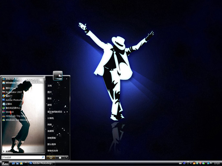Open the language bar options arrow
Screen dimensions: 222x166
point(188,164)
